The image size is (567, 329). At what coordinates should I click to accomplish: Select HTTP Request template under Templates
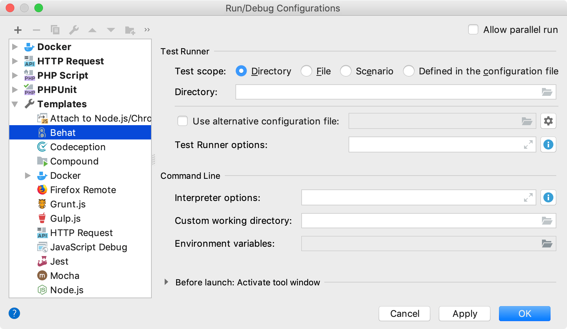[80, 233]
